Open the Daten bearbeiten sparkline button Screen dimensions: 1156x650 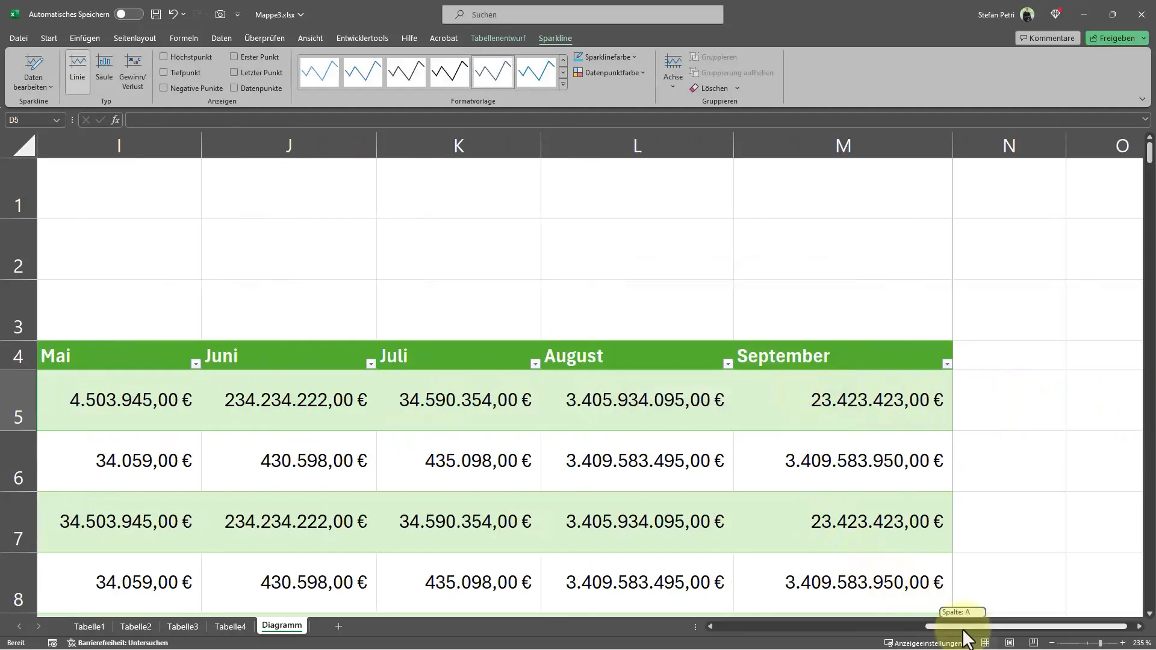(x=33, y=72)
